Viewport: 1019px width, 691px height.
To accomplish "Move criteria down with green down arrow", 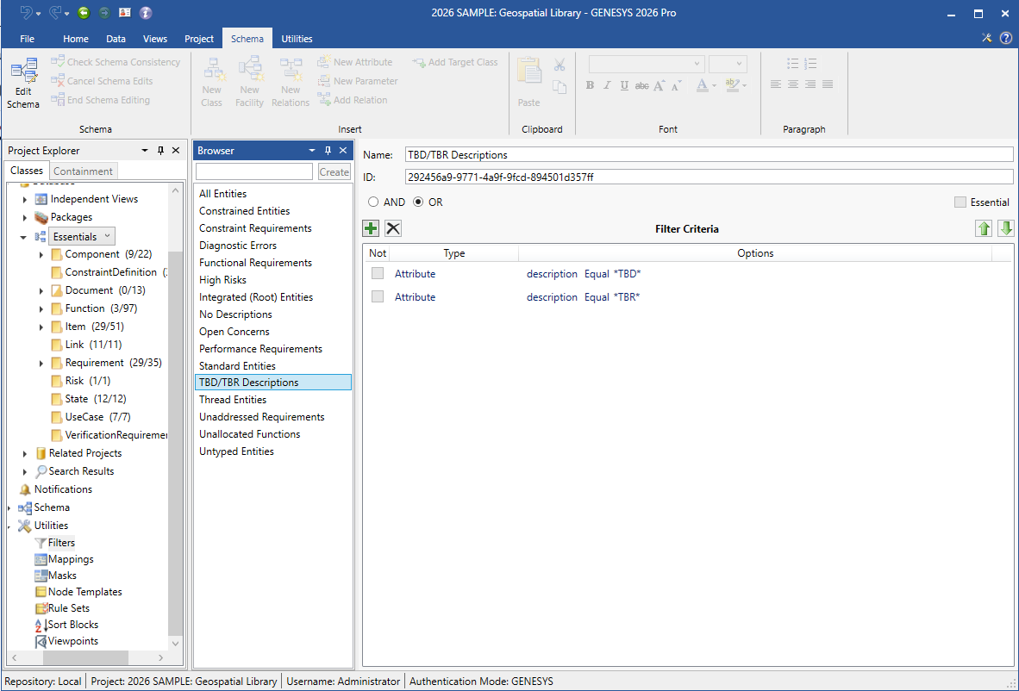I will pos(1006,228).
